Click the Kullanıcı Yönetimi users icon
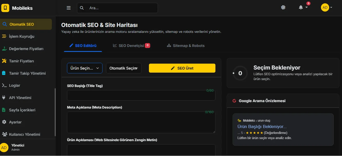The width and height of the screenshot is (342, 156). click(4, 134)
